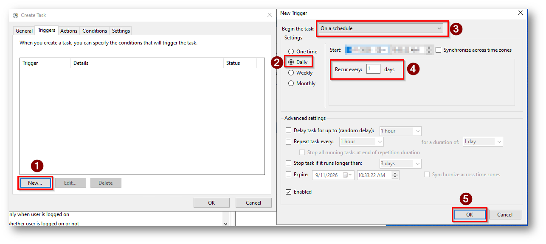Click the New... button in Create Task

point(35,183)
